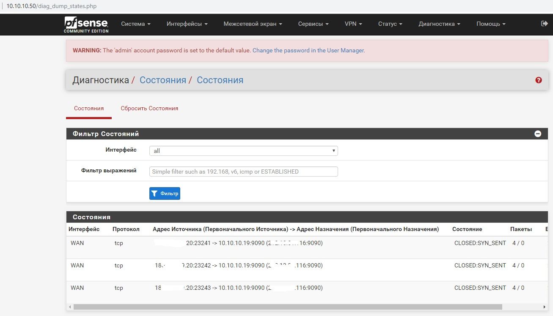Click the horizontal scrollbar of states table
553x316 pixels.
click(x=288, y=307)
